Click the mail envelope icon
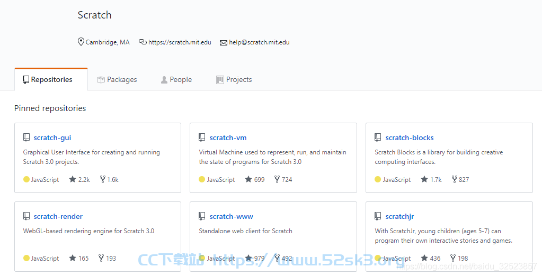This screenshot has height=276, width=542. tap(224, 42)
